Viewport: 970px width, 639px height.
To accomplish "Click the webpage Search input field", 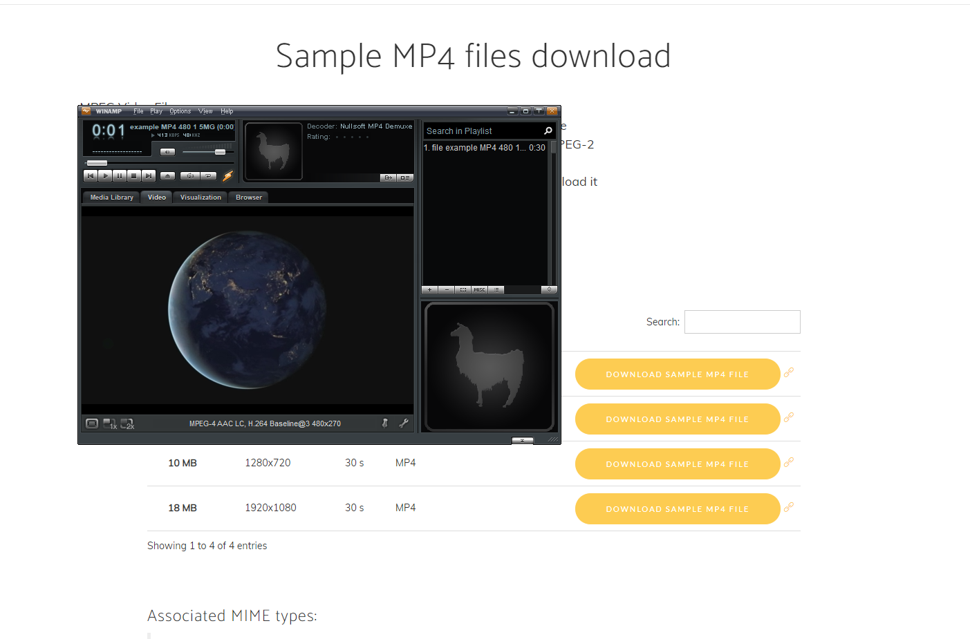I will (742, 322).
